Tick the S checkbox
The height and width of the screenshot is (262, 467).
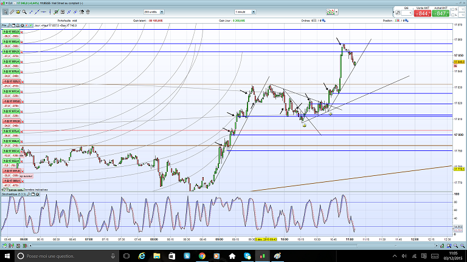point(453,10)
